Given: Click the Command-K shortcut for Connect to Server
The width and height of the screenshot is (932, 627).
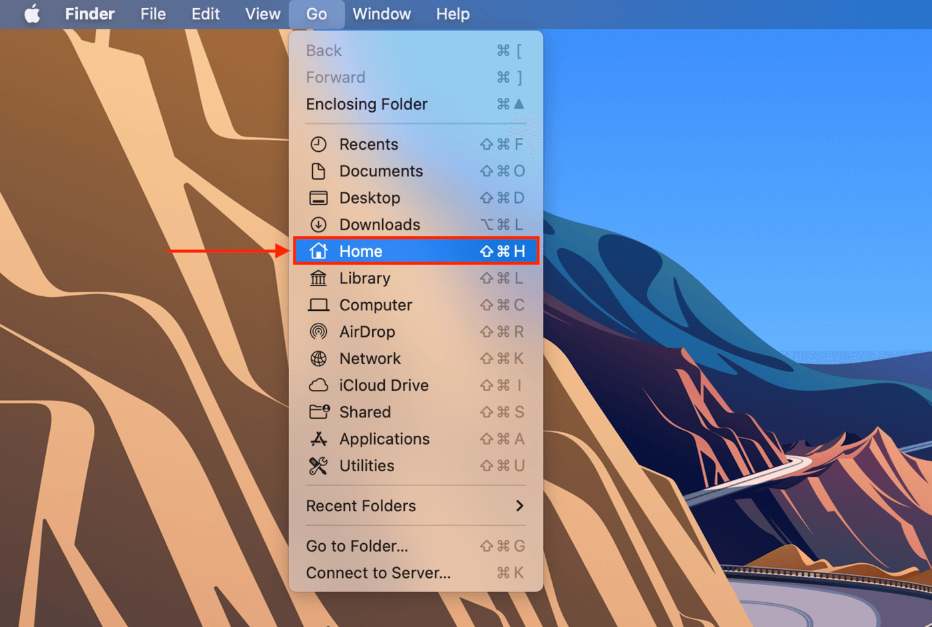Looking at the screenshot, I should coord(511,573).
